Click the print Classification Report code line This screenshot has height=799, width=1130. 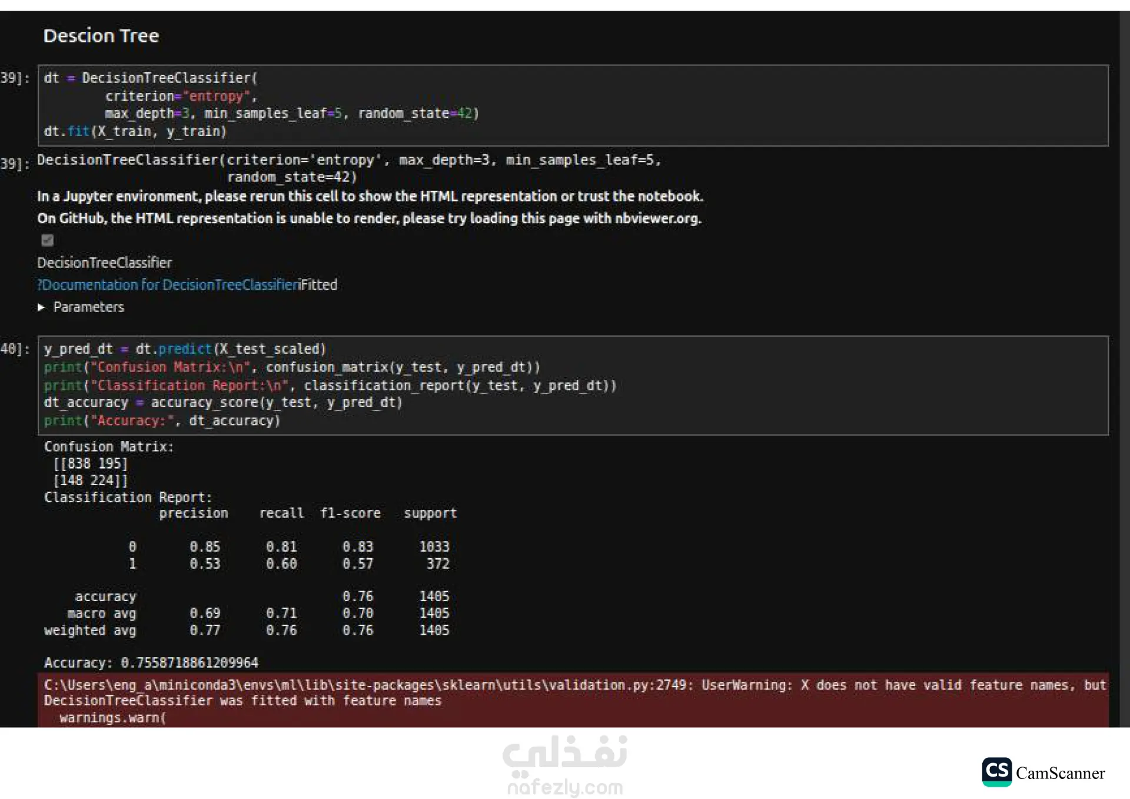point(330,386)
